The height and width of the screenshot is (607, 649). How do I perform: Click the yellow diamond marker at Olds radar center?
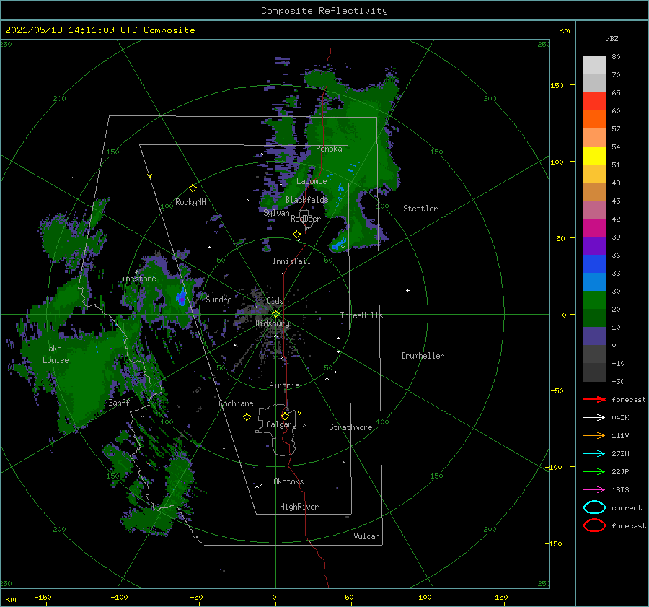275,314
